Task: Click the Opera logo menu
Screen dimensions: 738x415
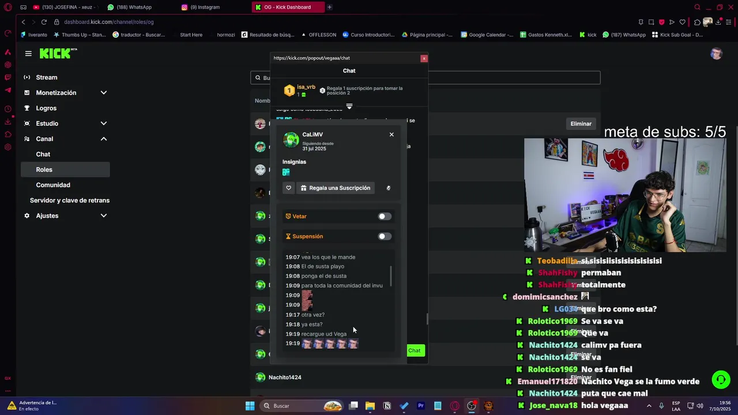Action: 7,7
